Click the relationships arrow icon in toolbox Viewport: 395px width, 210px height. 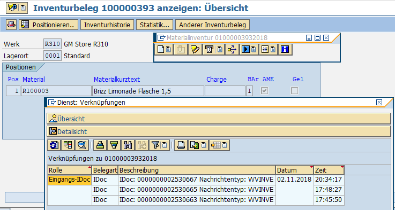[x=232, y=49]
